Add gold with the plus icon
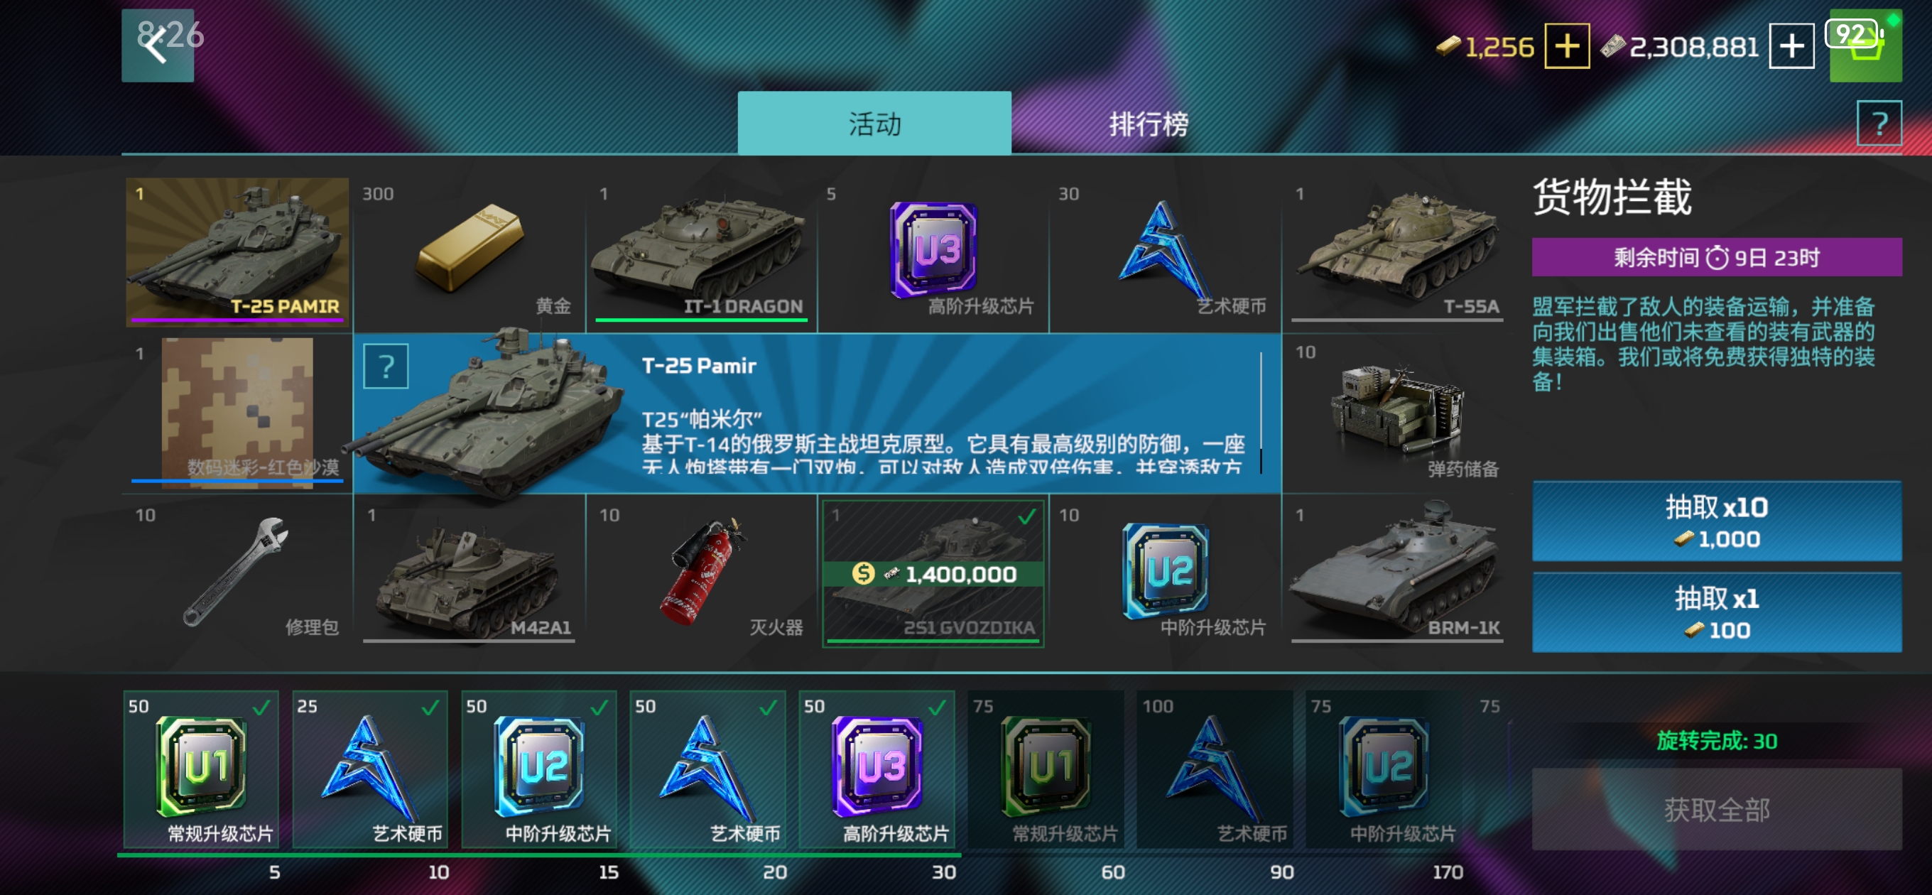This screenshot has height=895, width=1932. coord(1567,46)
